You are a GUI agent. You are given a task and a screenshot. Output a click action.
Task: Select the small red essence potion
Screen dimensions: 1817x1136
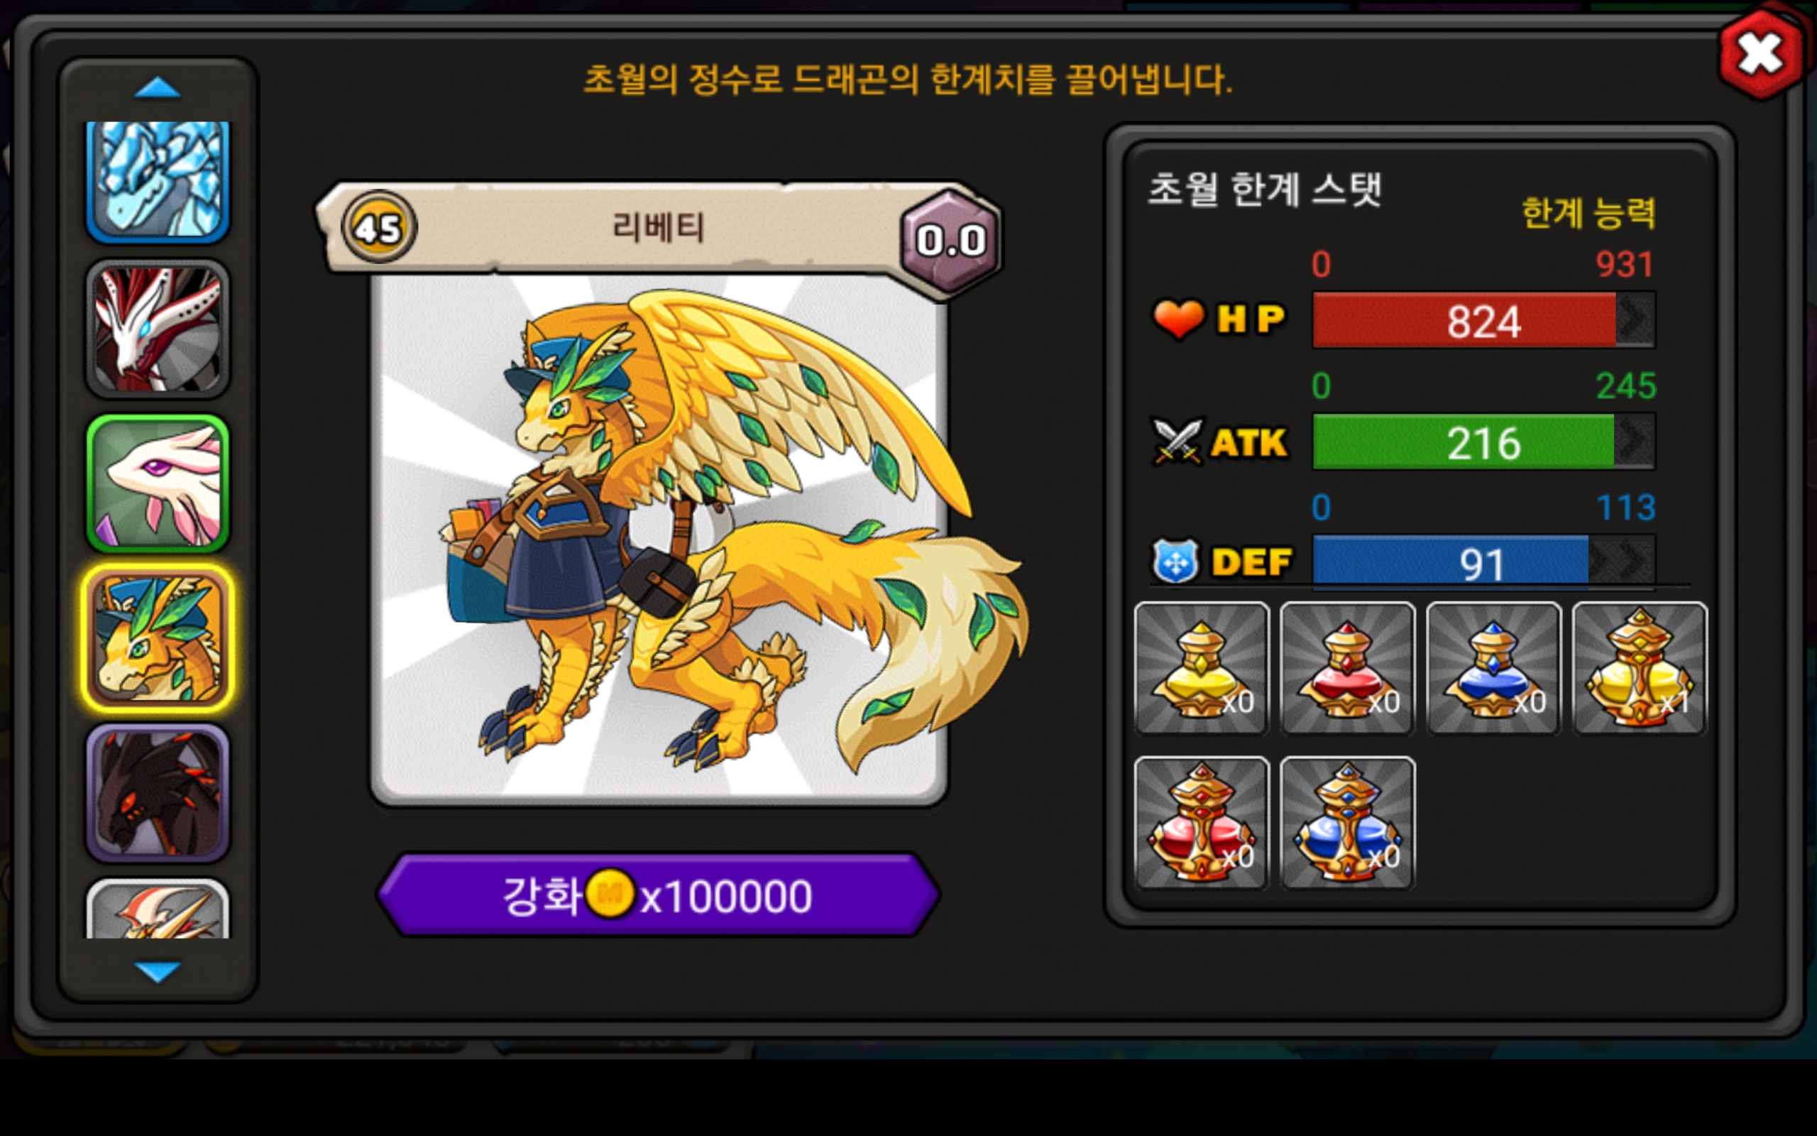coord(1347,668)
